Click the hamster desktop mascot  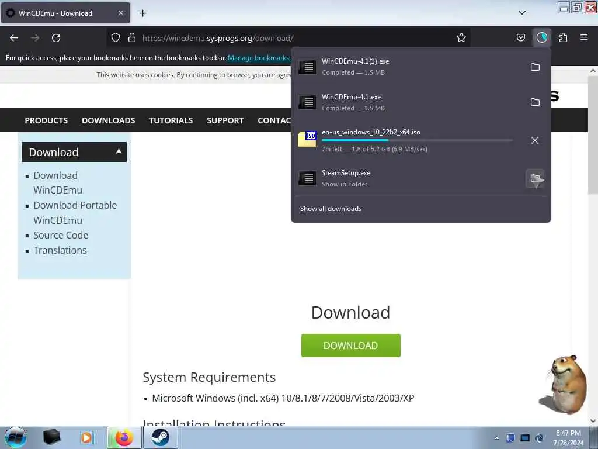point(563,385)
